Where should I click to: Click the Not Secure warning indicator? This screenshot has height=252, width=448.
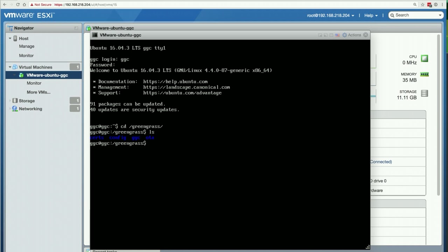tap(41, 5)
